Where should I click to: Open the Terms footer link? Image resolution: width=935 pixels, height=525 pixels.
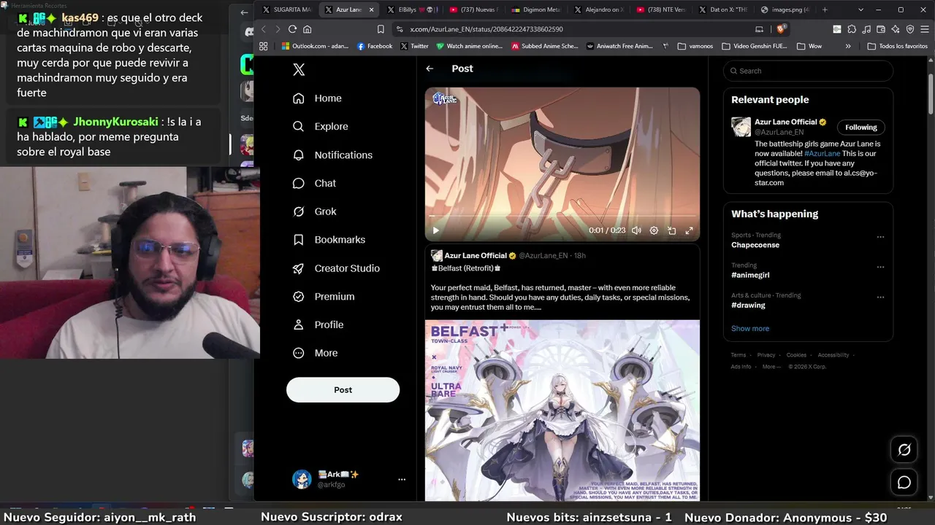pos(739,355)
